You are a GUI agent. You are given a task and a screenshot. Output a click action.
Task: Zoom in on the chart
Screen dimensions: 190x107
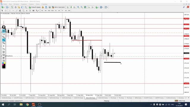pyautogui.click(x=78, y=7)
